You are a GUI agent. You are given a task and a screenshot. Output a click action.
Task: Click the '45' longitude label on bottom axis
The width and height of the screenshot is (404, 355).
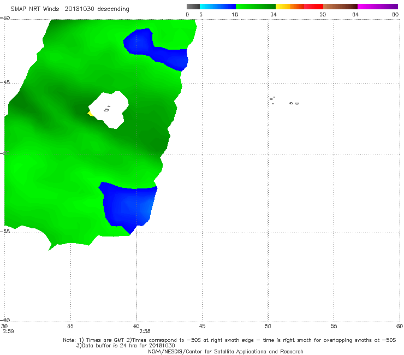[202, 326]
